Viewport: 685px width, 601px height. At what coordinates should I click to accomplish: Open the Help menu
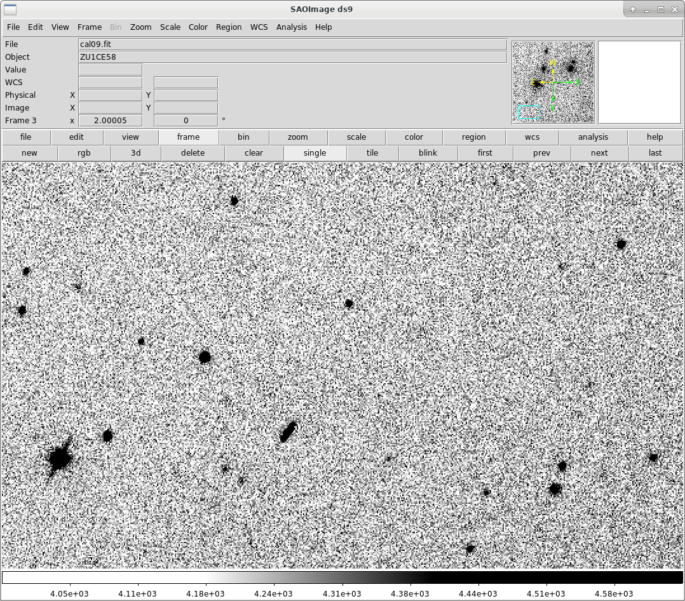323,27
